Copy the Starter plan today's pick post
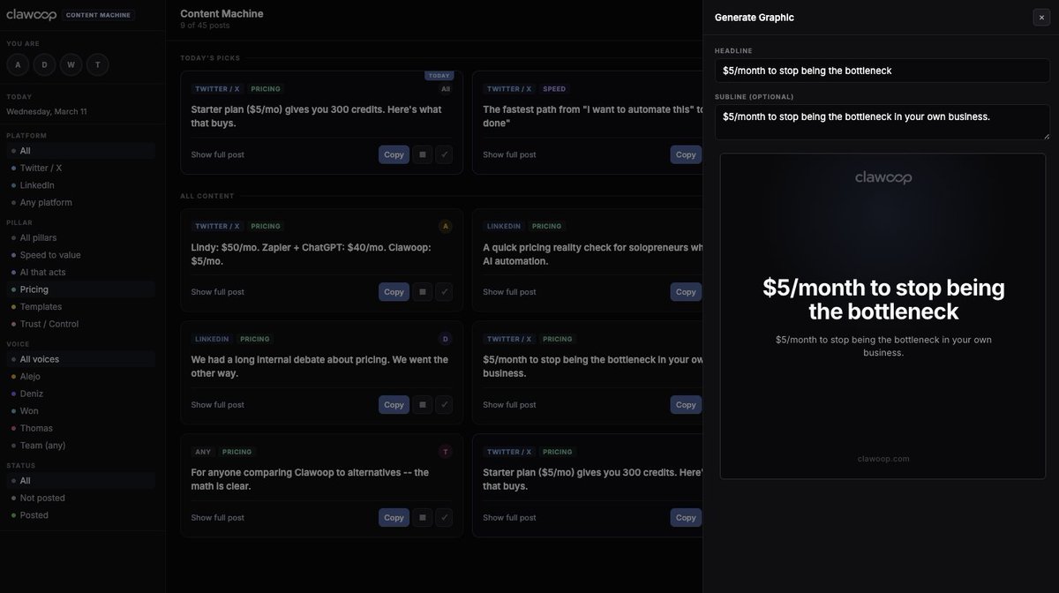The image size is (1059, 593). (x=394, y=154)
